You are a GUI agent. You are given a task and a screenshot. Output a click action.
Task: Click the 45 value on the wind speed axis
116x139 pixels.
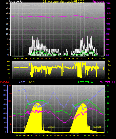[x=7, y=9]
